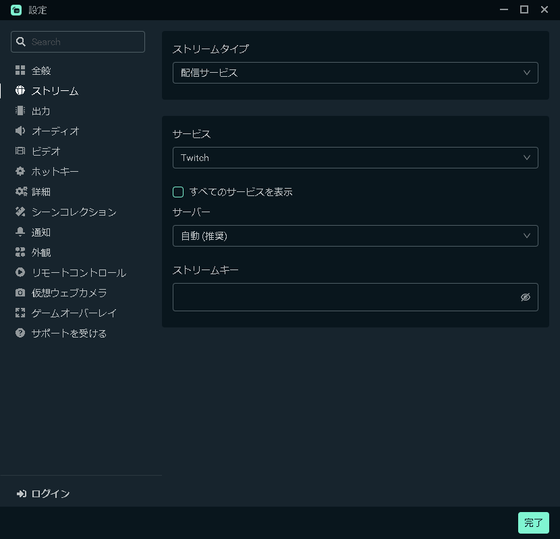The width and height of the screenshot is (560, 539).
Task: Expand the サーバー dropdown set to 自動 (推奨)
Action: [x=356, y=236]
